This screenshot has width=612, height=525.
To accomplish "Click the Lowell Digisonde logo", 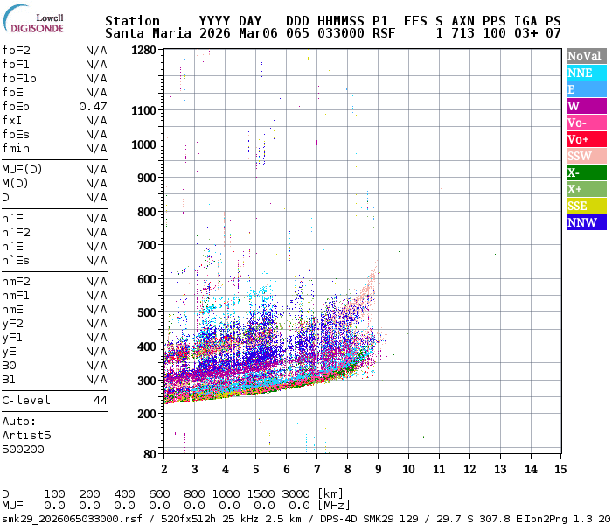I will tap(33, 19).
